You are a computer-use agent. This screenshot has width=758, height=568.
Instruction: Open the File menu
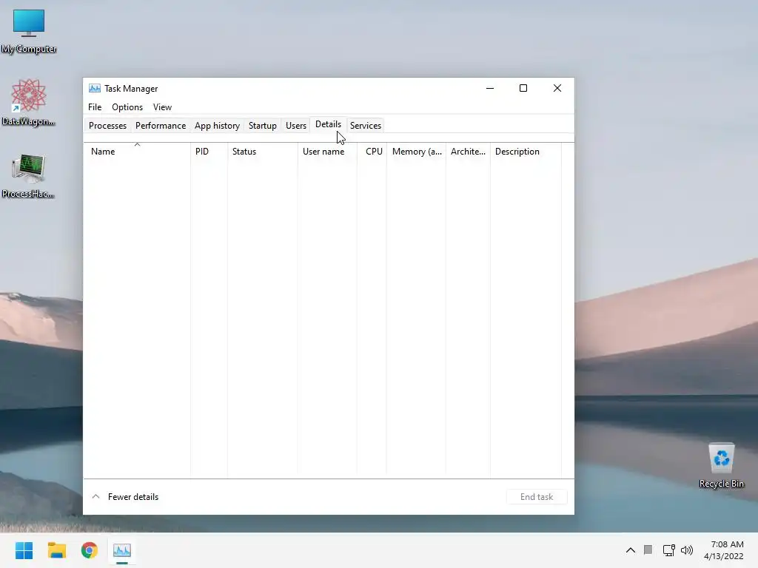pyautogui.click(x=95, y=107)
